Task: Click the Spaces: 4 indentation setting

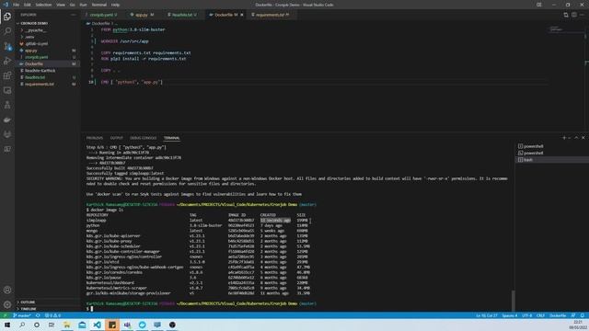Action: [x=510, y=315]
